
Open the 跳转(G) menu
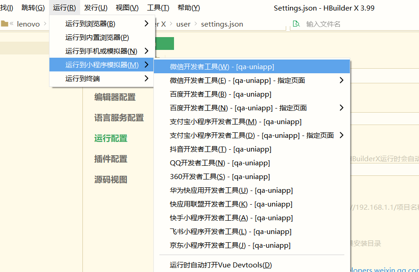(33, 8)
